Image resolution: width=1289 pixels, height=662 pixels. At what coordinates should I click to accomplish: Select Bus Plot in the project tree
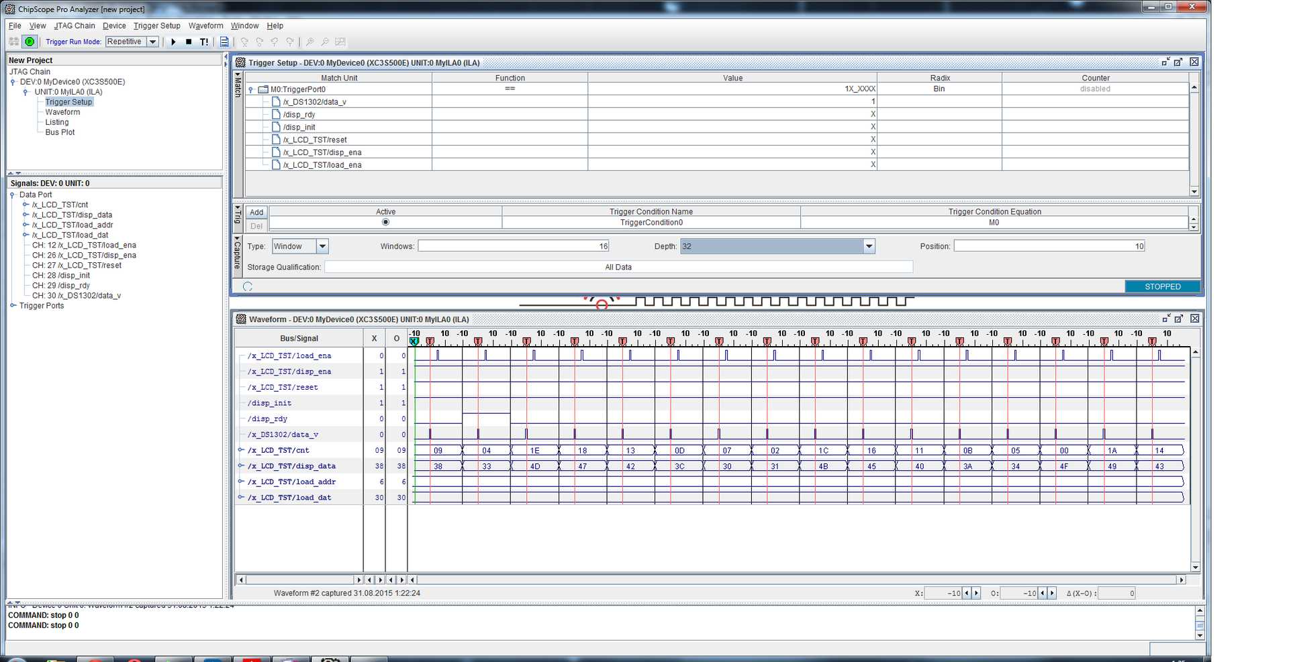coord(60,132)
